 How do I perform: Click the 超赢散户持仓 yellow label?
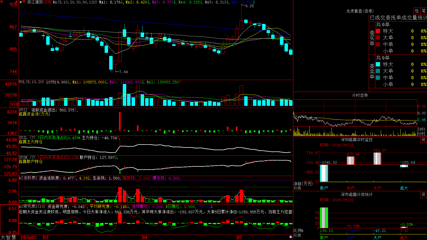(31, 161)
